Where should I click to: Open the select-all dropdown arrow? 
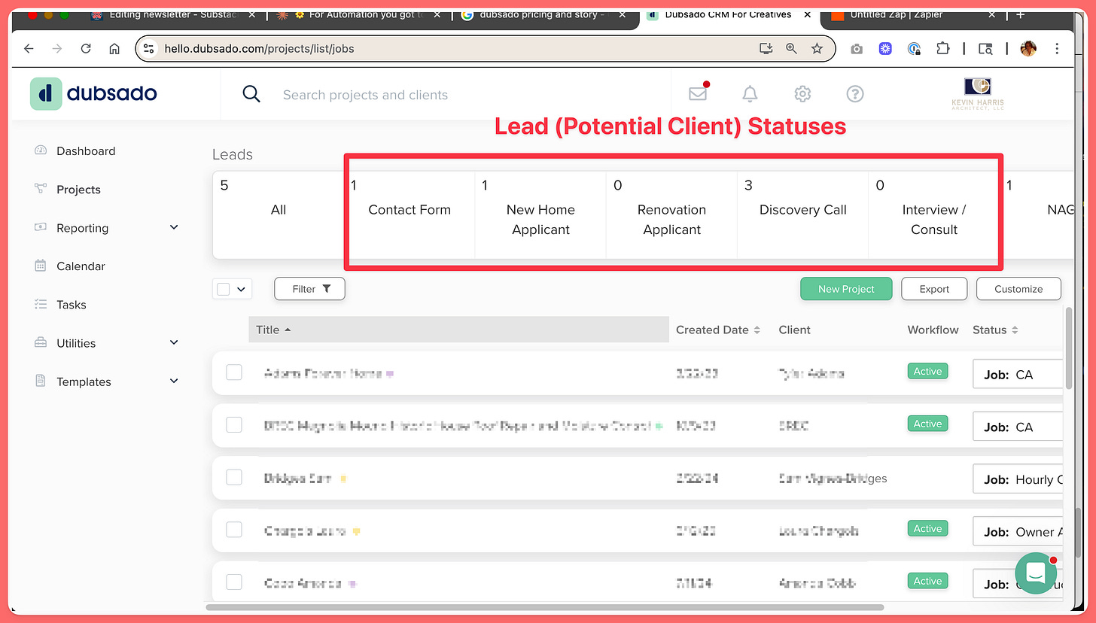[x=241, y=289]
